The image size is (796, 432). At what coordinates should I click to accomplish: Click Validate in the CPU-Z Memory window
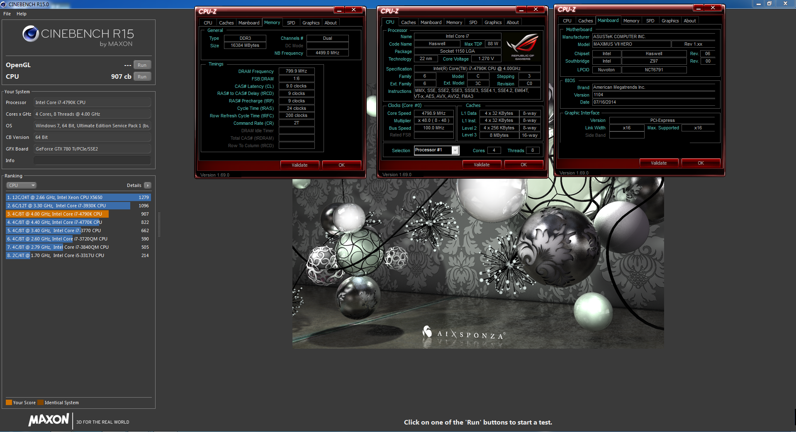299,165
